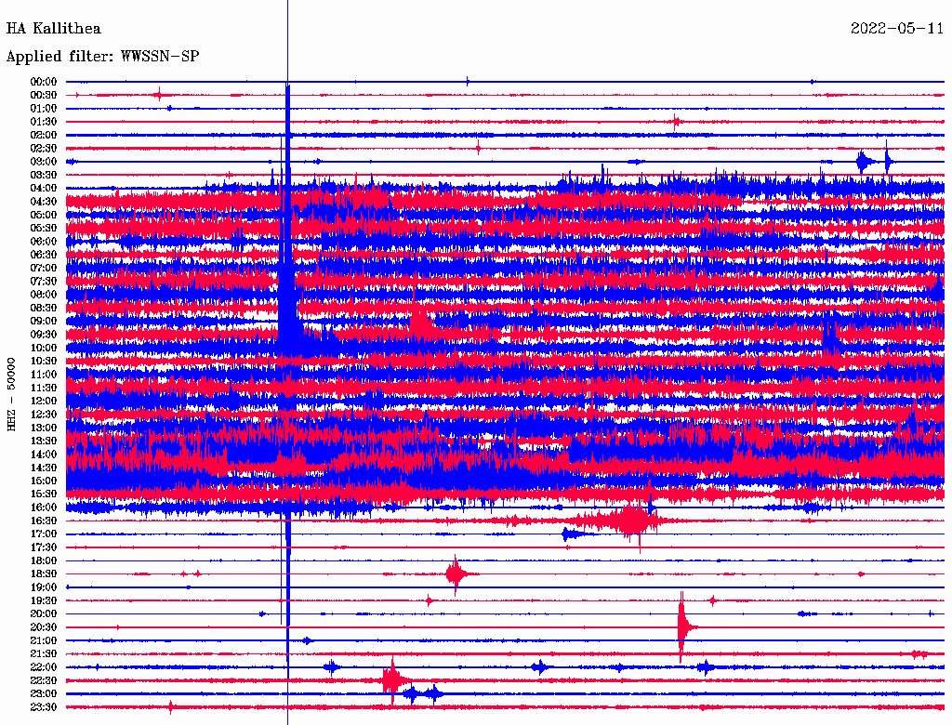
Task: Click the 21:00 time label
Action: pyautogui.click(x=44, y=641)
